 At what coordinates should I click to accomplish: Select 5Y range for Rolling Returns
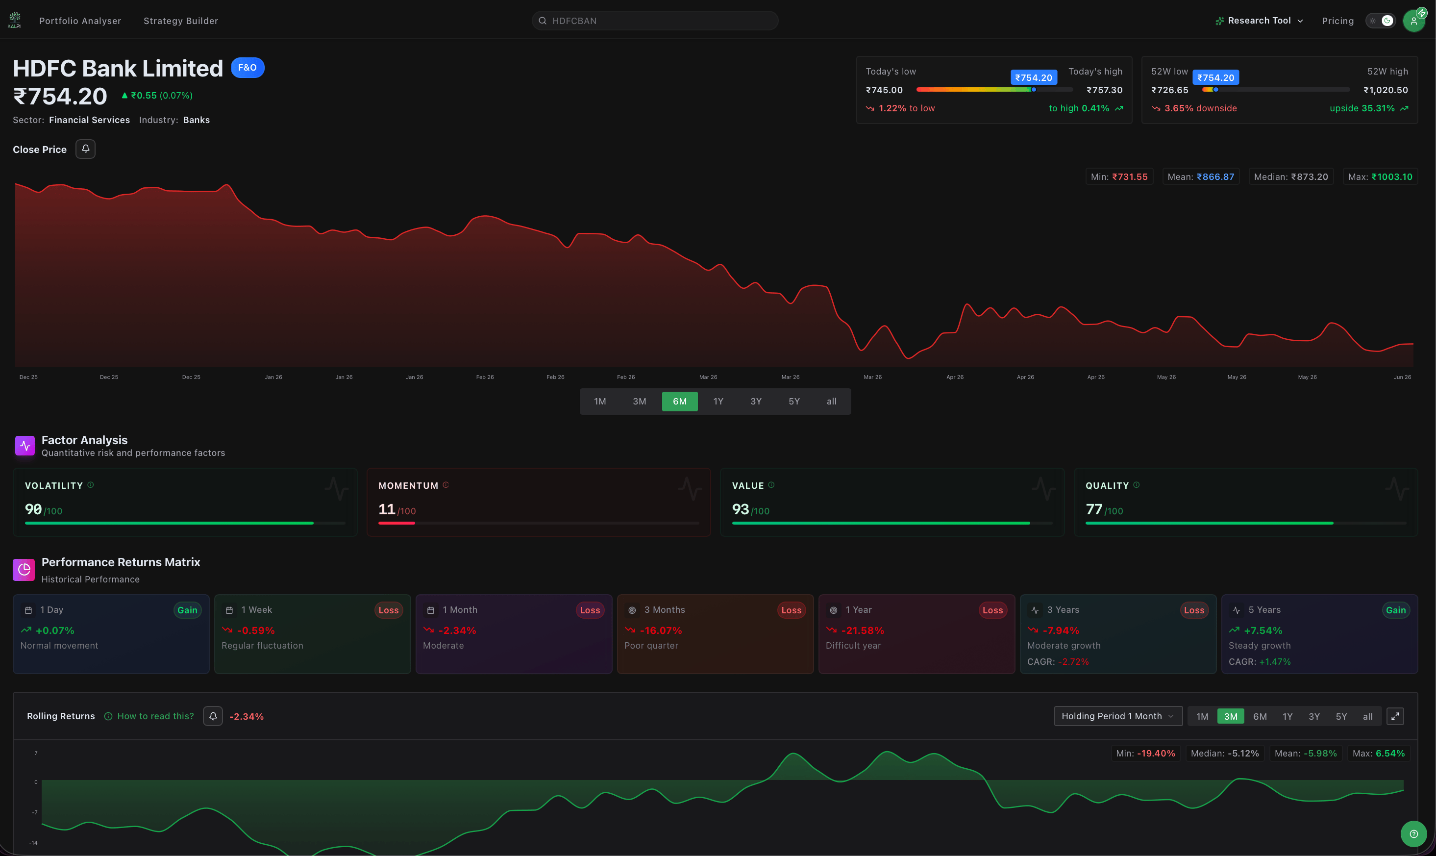[x=1341, y=716]
